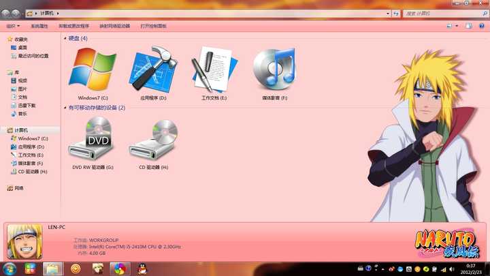Open the Windows Start orb
Image resolution: width=490 pixels, height=276 pixels.
(10, 269)
